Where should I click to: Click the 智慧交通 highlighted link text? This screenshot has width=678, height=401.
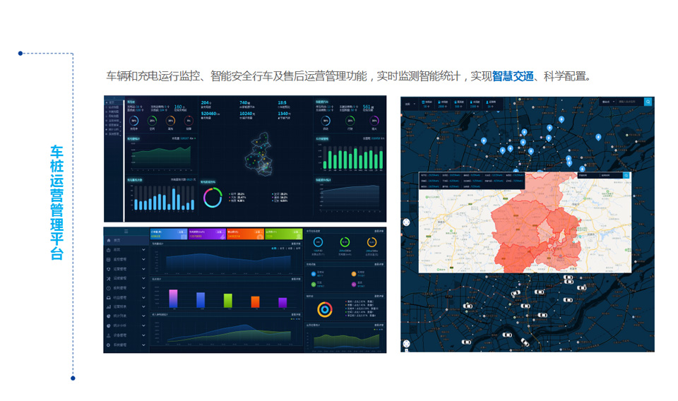pos(513,76)
